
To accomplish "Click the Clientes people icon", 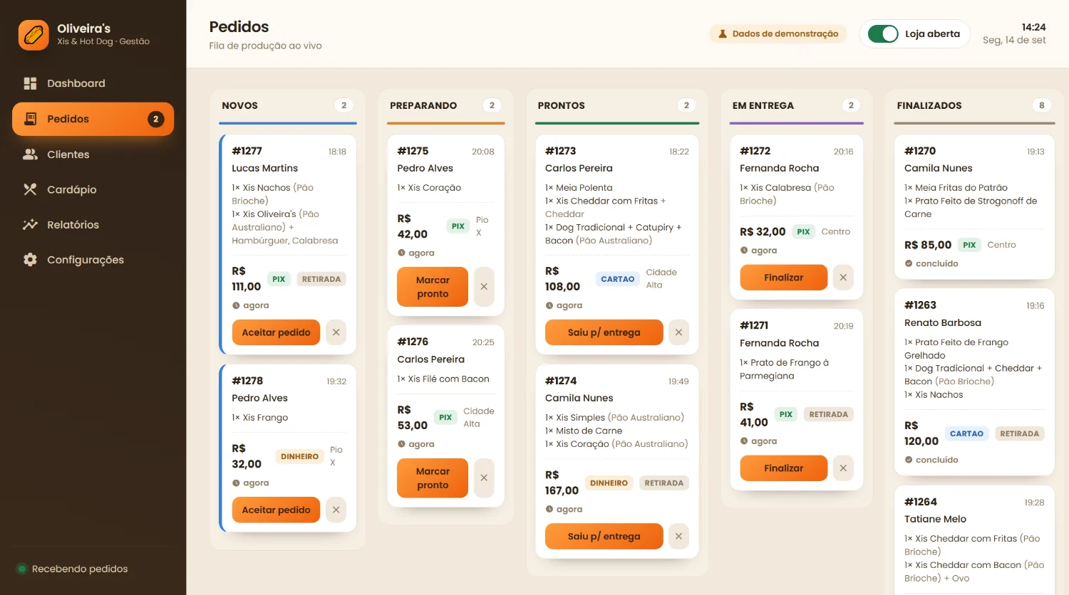I will pos(30,154).
